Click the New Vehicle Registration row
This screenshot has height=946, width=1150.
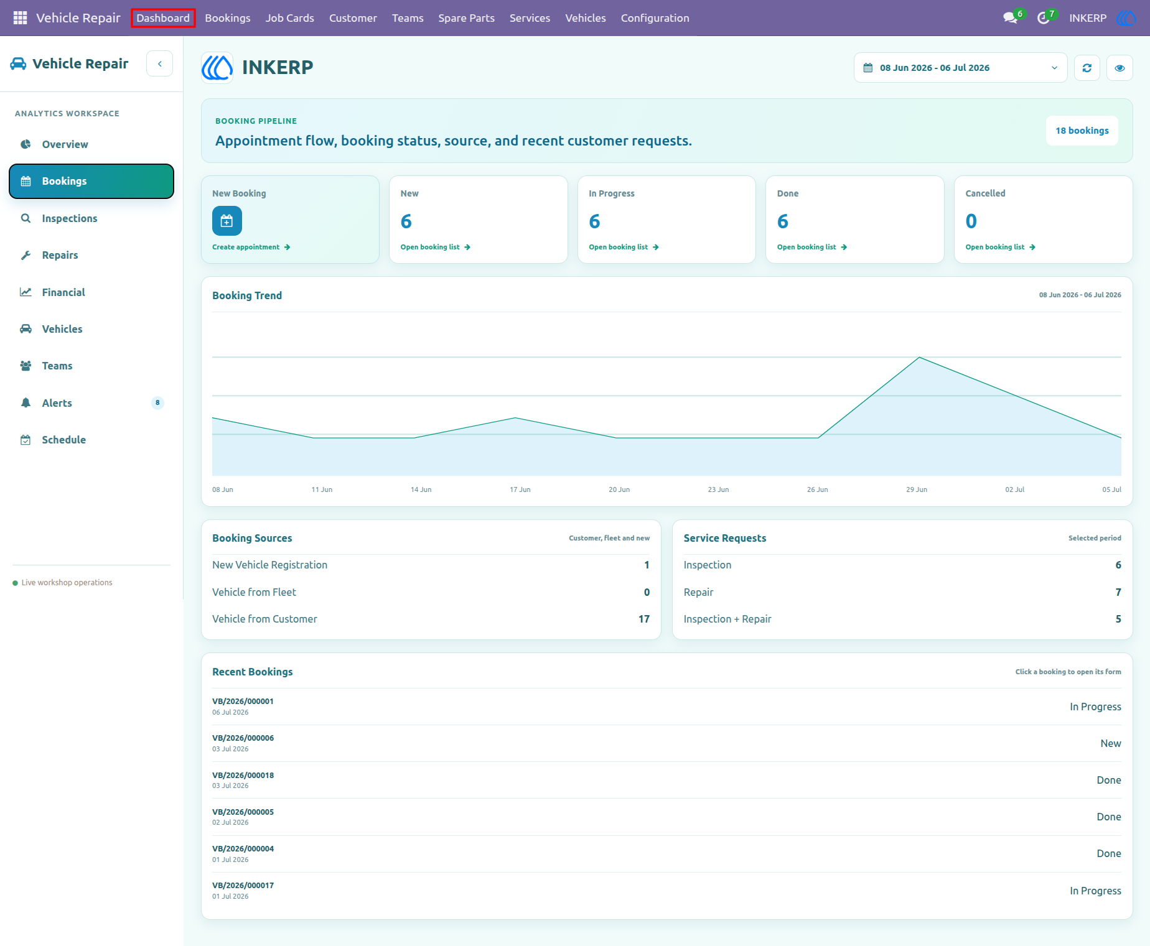(431, 565)
